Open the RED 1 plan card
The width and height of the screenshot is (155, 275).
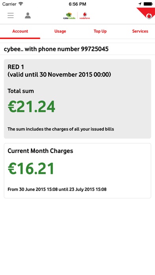pyautogui.click(x=77, y=99)
